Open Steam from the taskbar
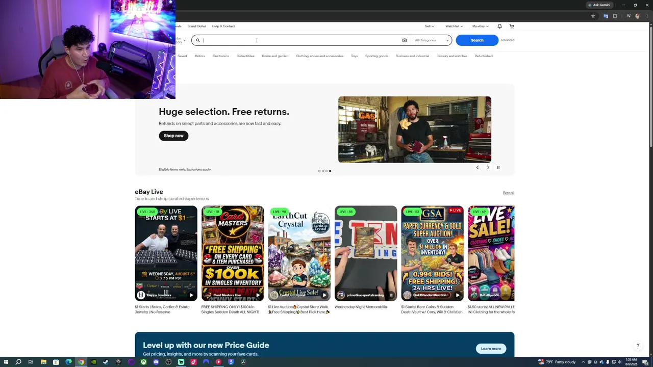 tap(106, 362)
